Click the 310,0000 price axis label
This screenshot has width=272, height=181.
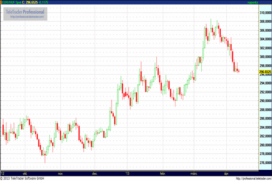tap(265, 13)
